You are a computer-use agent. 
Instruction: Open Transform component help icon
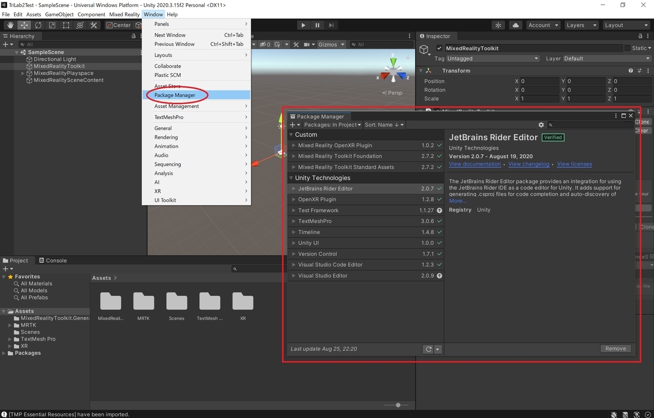[631, 70]
